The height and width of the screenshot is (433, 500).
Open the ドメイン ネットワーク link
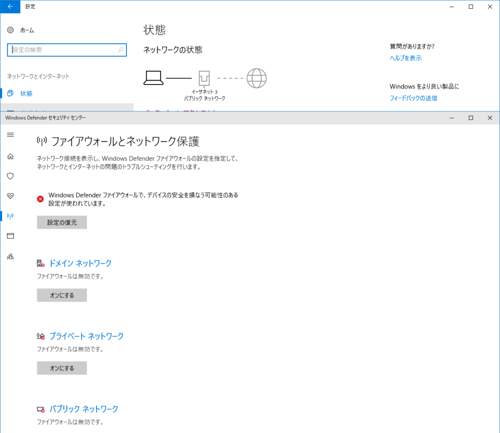[80, 263]
